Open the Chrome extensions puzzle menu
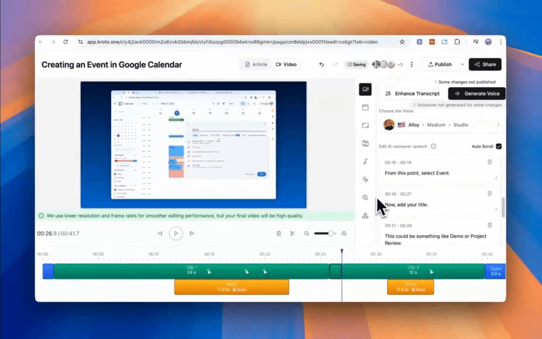 [x=457, y=41]
